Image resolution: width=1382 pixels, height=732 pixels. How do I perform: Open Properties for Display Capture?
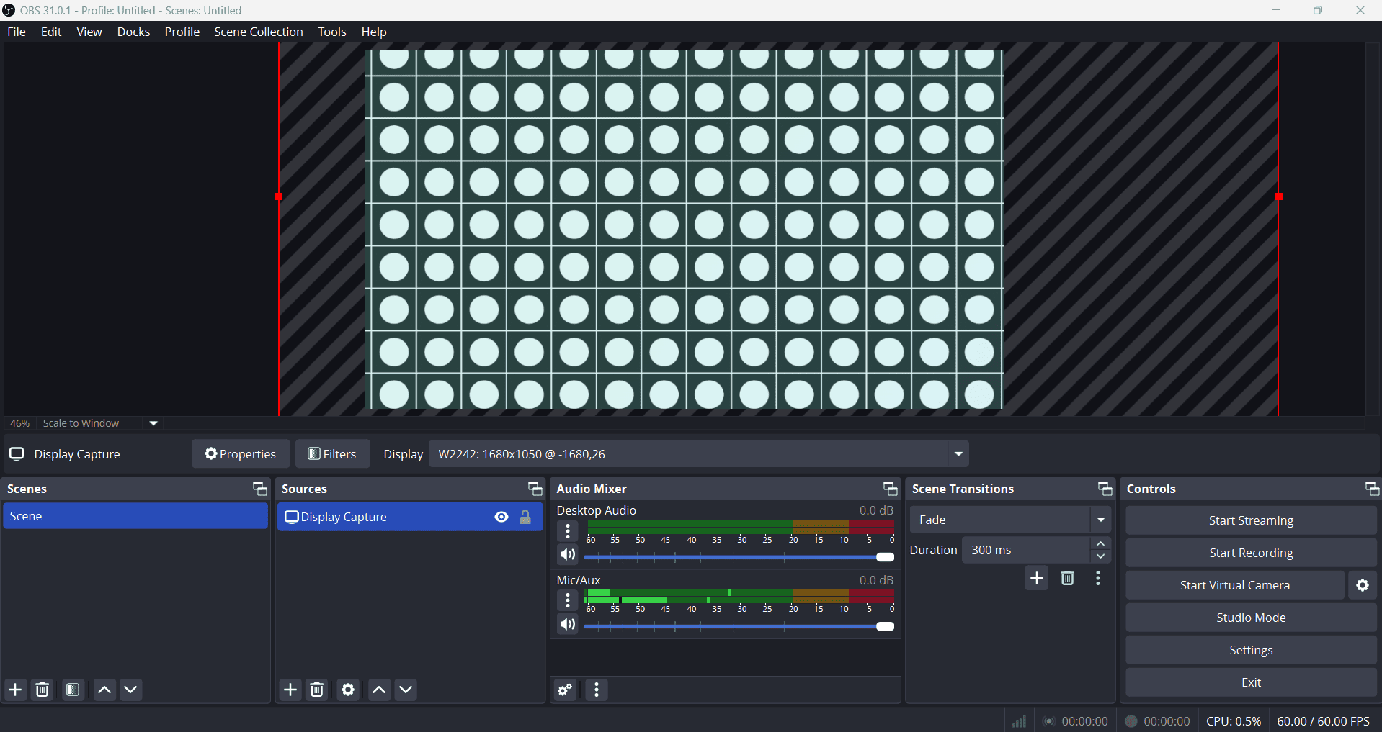tap(241, 454)
